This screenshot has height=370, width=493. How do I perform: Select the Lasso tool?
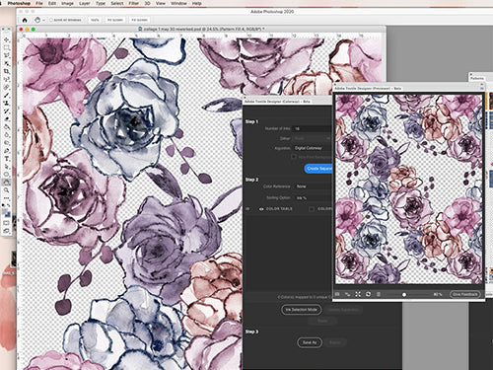[6, 56]
